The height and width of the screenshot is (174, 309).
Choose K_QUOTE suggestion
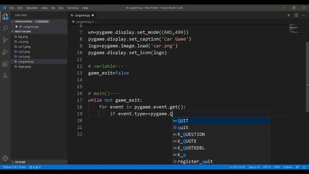pyautogui.click(x=221, y=141)
